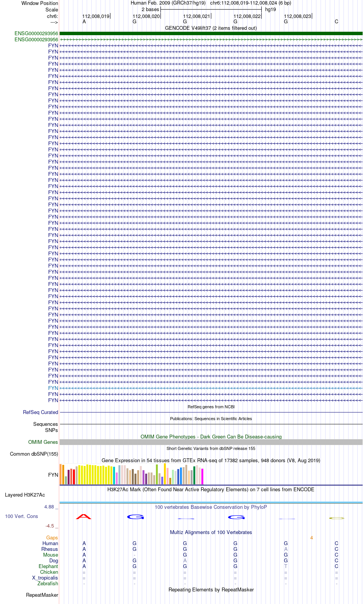Click the FYN label beside the GTEx bar chart
363x604 pixels.
tap(53, 475)
